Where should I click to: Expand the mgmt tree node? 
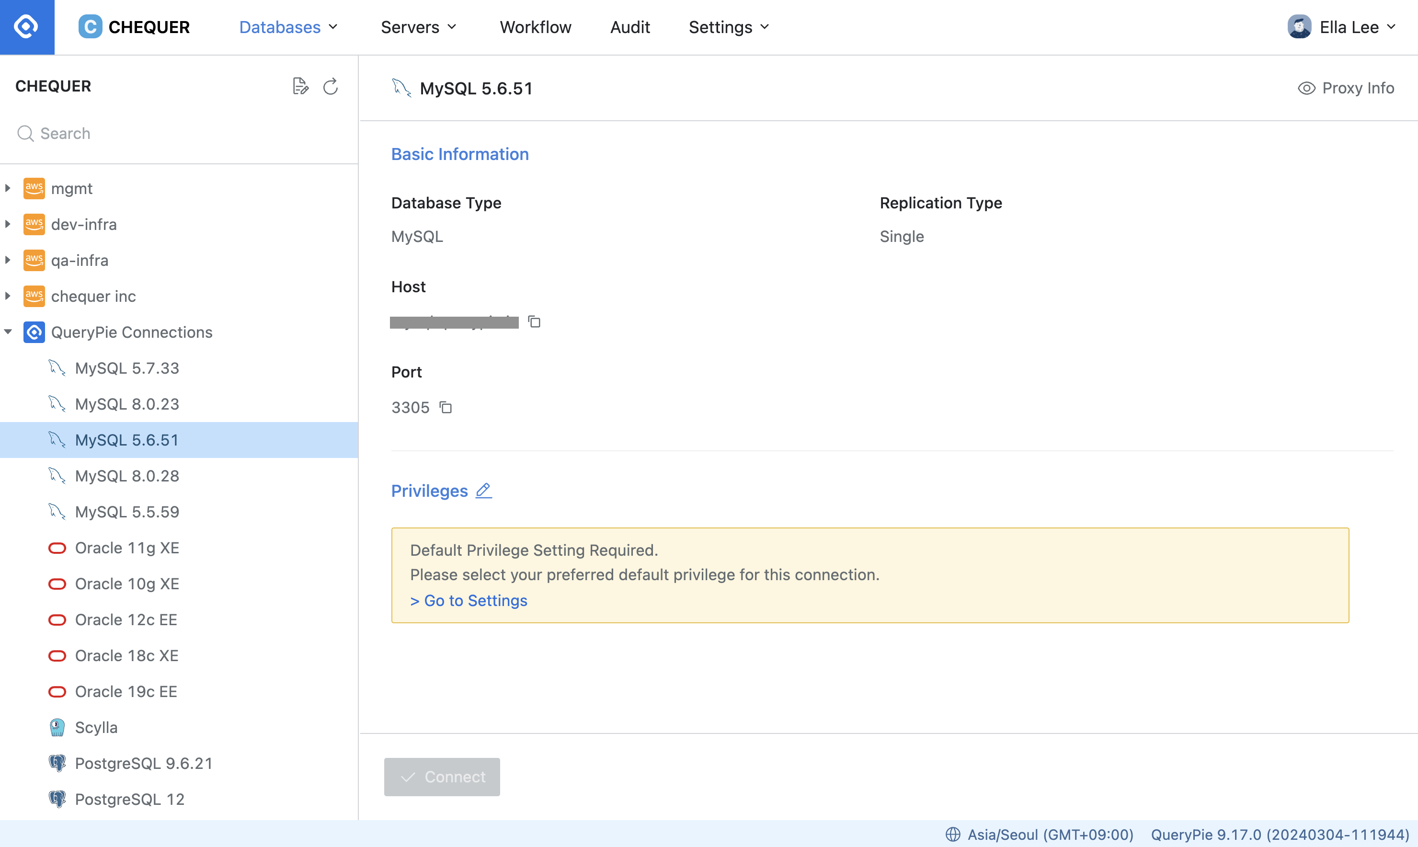click(x=8, y=188)
